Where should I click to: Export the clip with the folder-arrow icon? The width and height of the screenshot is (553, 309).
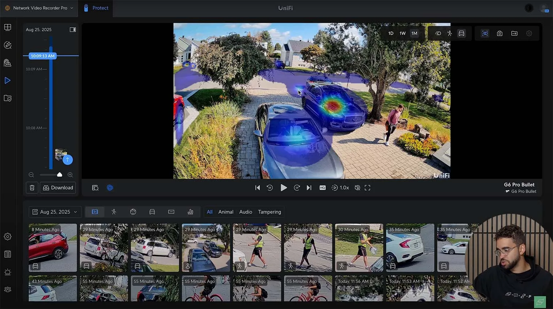click(x=514, y=33)
